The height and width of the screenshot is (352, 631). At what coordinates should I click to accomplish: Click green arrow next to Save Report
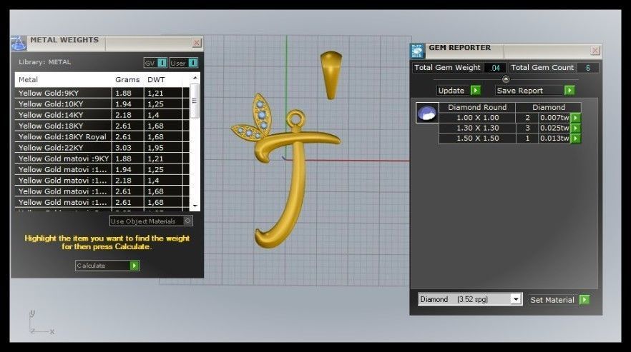click(569, 91)
